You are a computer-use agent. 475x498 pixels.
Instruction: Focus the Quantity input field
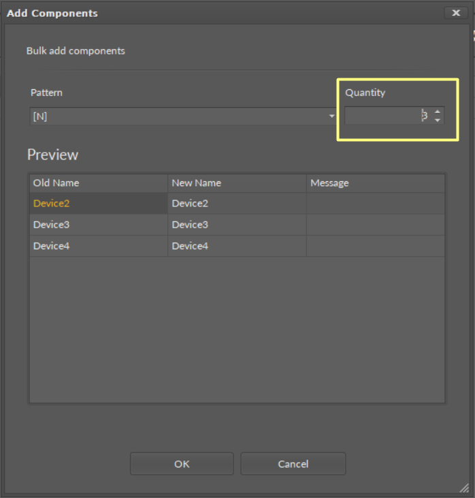pyautogui.click(x=384, y=116)
